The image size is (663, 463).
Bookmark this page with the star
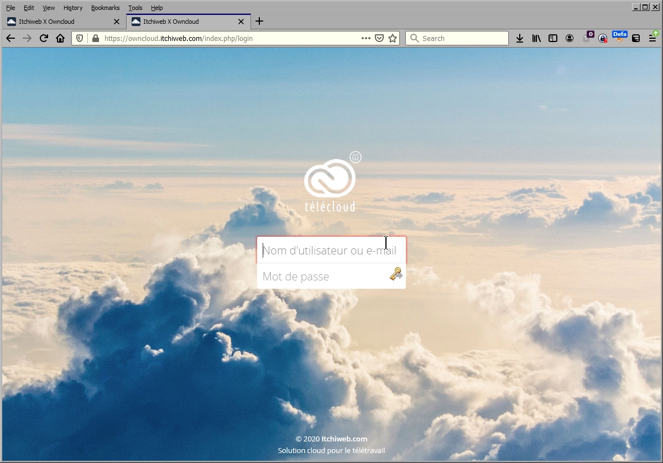tap(393, 39)
